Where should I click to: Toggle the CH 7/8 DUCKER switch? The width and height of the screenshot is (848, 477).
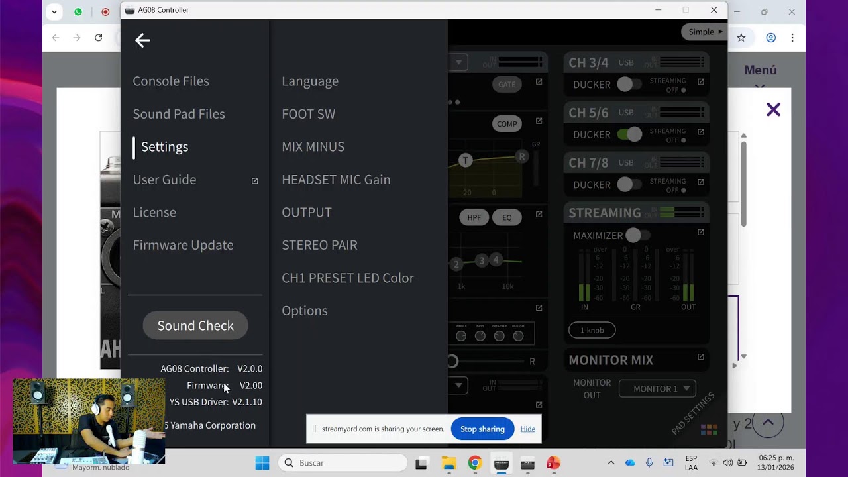point(629,184)
